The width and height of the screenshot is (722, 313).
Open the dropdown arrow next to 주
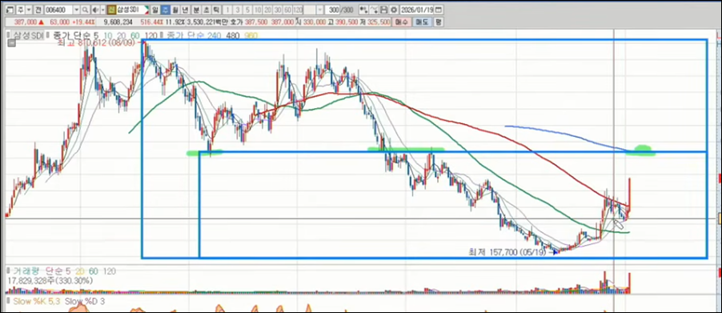(x=29, y=10)
